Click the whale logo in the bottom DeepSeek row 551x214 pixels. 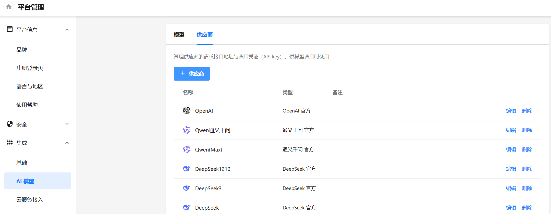(187, 207)
